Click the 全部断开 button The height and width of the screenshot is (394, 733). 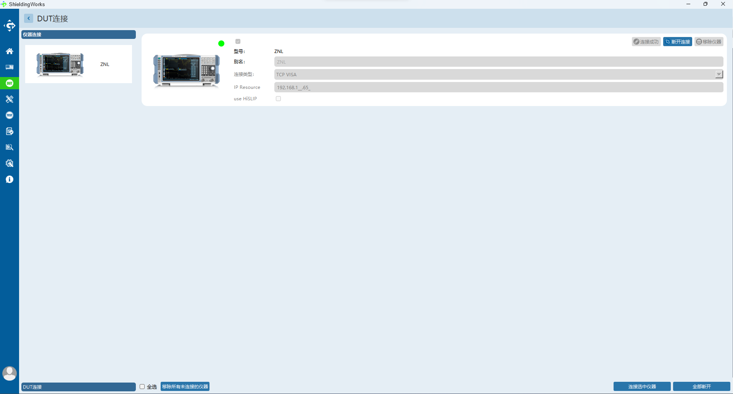click(x=701, y=386)
